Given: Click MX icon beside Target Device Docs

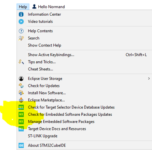Looking at the screenshot, I should click(x=21, y=129).
